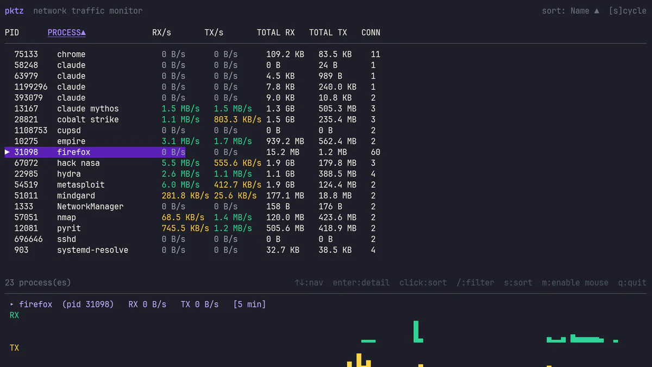Open detail using the enter:detail hint
The width and height of the screenshot is (652, 367).
pos(361,283)
